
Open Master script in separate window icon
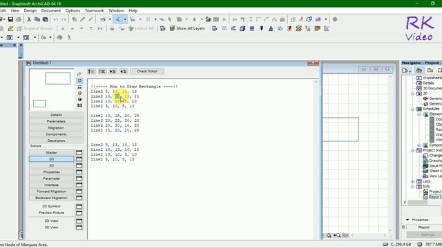tap(79, 153)
